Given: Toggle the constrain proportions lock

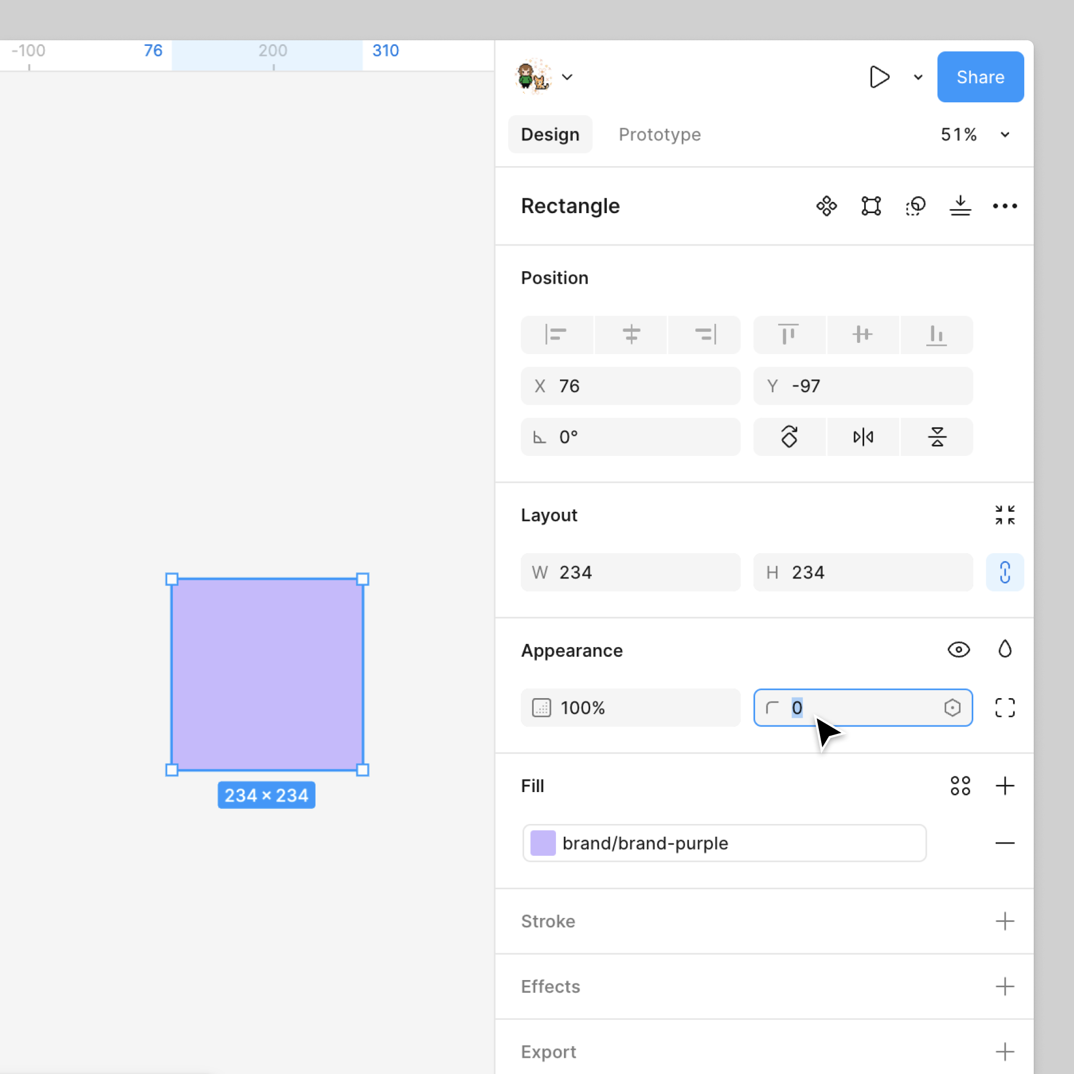Looking at the screenshot, I should (1005, 572).
